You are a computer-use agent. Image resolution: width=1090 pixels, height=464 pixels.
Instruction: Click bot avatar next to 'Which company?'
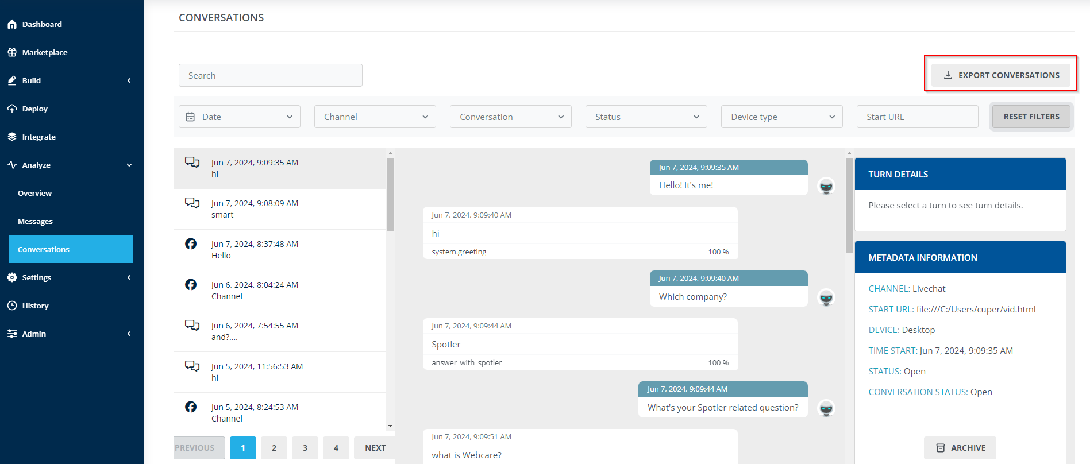(826, 297)
